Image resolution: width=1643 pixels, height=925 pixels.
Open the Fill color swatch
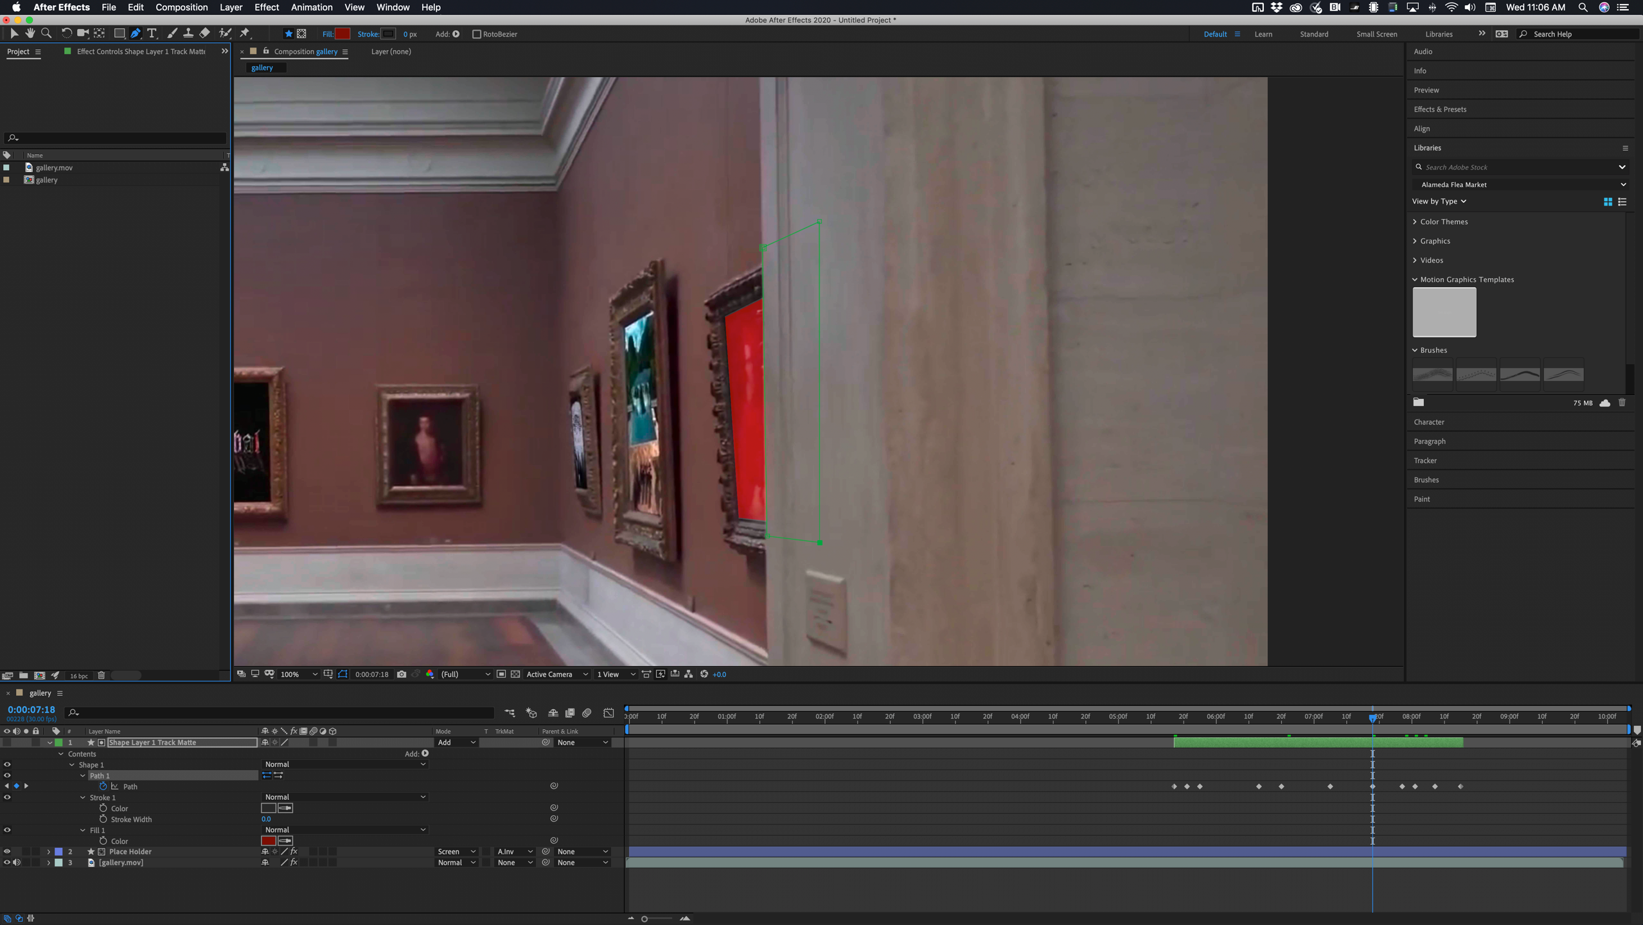pos(343,33)
